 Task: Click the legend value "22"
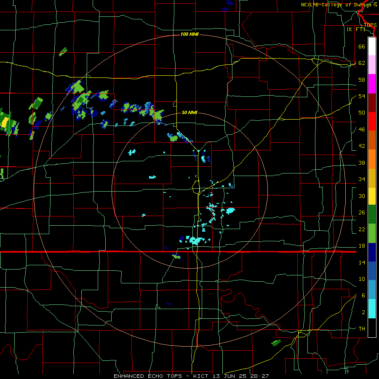(x=362, y=229)
